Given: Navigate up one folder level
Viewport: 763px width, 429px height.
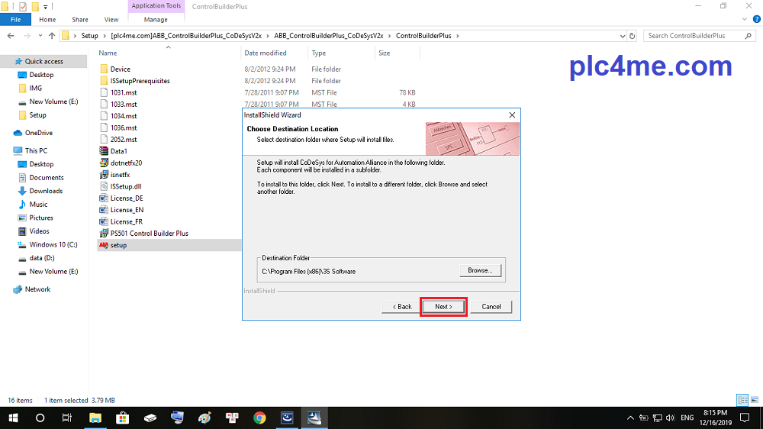Looking at the screenshot, I should [x=52, y=36].
